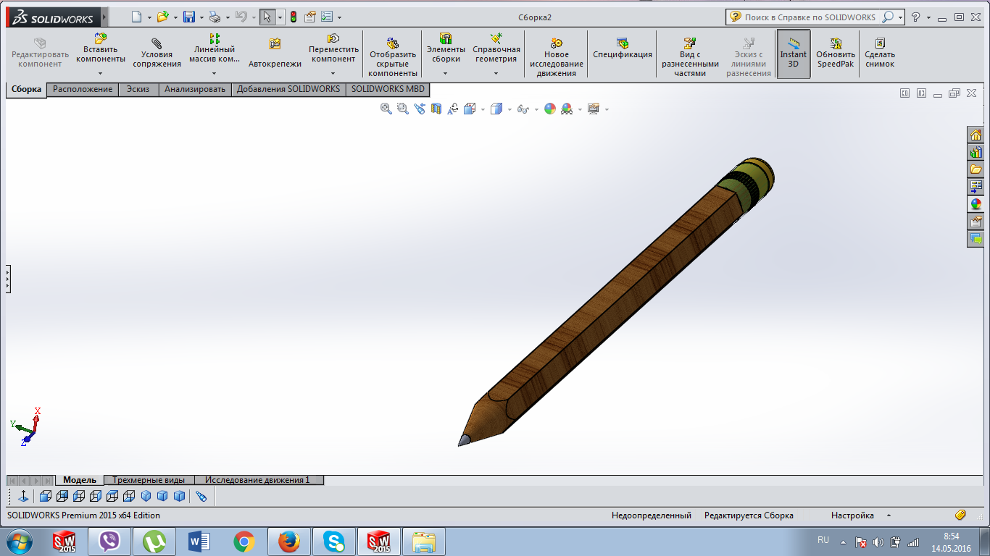Click Zoom to Fit magnifier icon
This screenshot has height=556, width=990.
pyautogui.click(x=386, y=109)
